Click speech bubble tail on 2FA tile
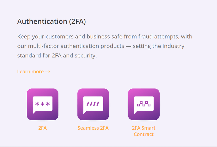This screenshot has height=147, width=217. coord(34,112)
